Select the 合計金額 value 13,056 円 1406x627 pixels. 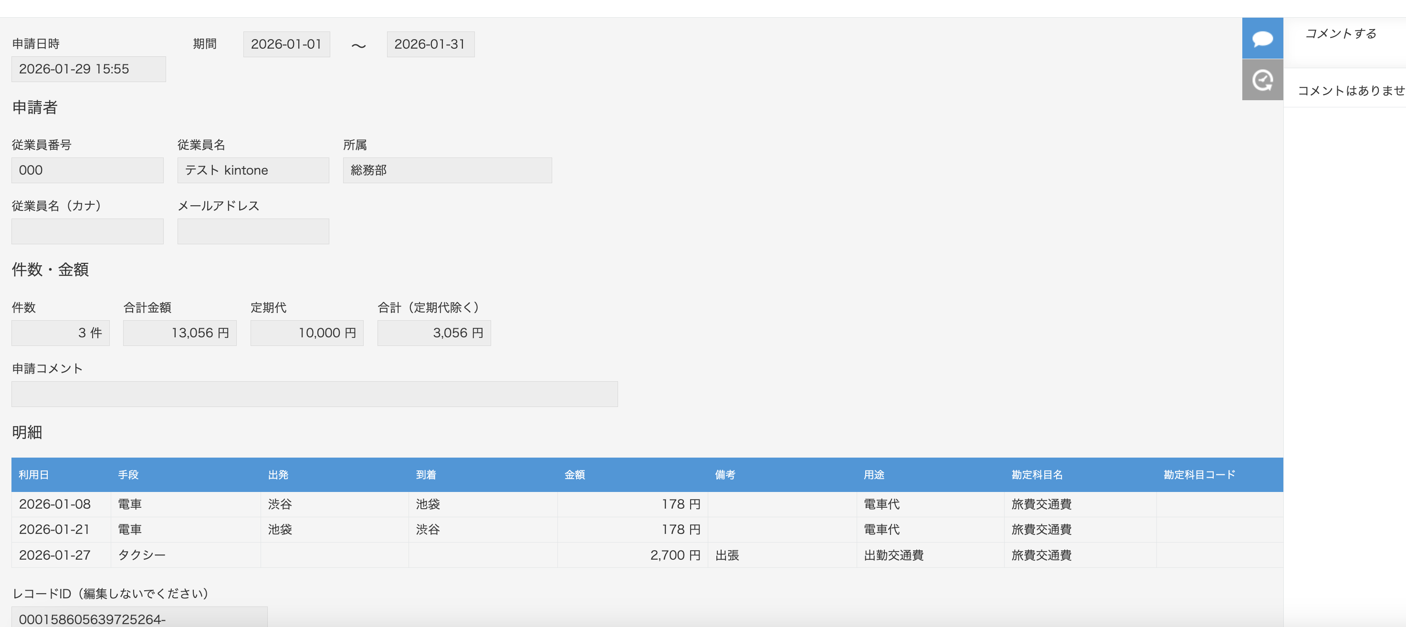[179, 333]
